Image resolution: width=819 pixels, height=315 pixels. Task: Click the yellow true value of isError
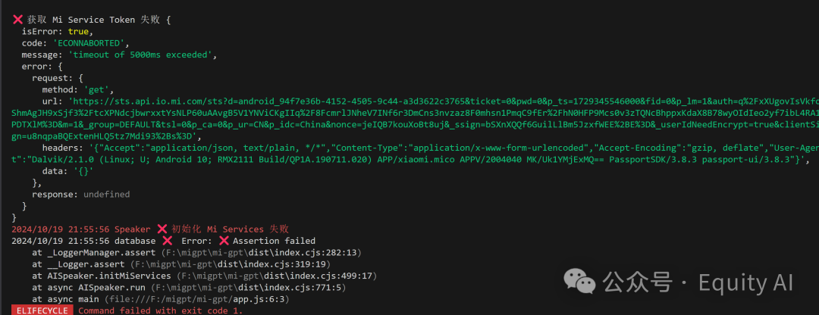[x=78, y=32]
